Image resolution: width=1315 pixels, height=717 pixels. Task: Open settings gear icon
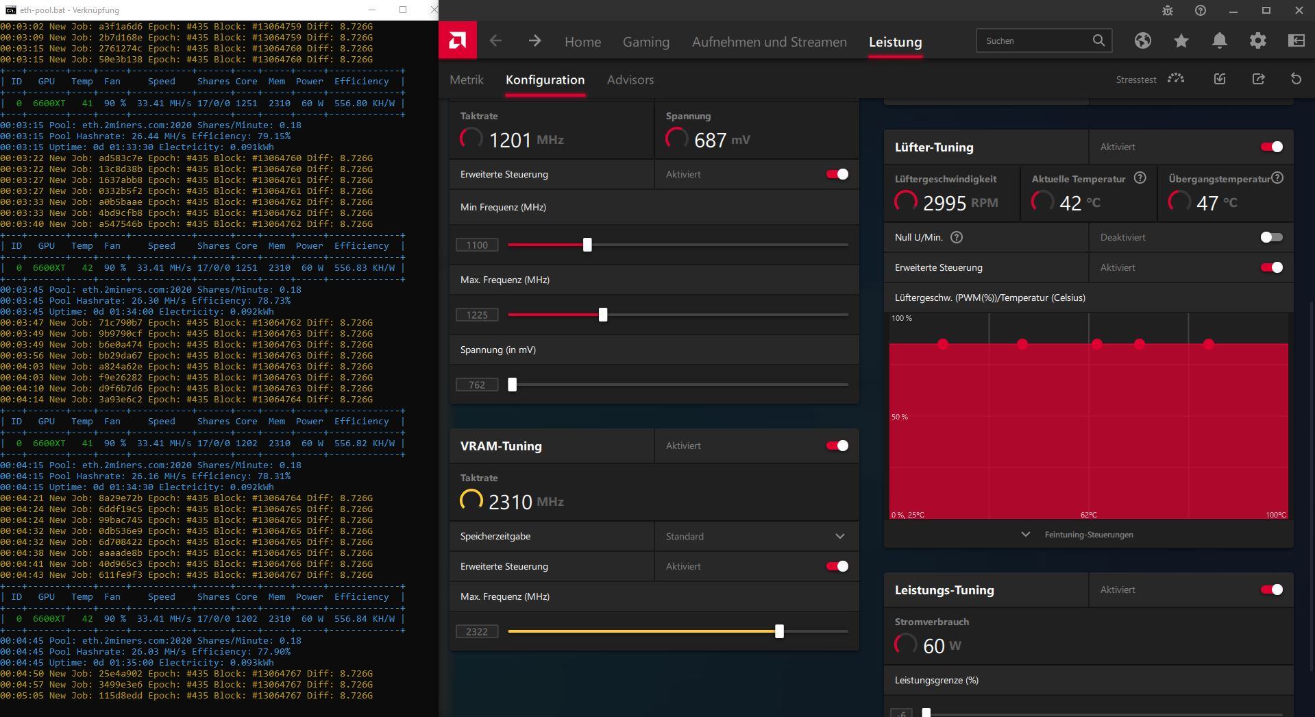pyautogui.click(x=1257, y=40)
